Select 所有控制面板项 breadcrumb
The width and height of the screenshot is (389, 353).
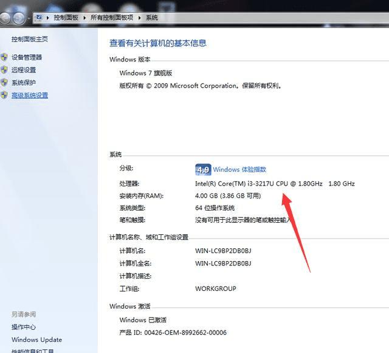tap(112, 18)
